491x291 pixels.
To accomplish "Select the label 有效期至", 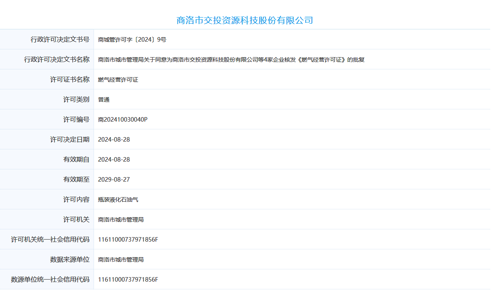I will click(x=76, y=180).
